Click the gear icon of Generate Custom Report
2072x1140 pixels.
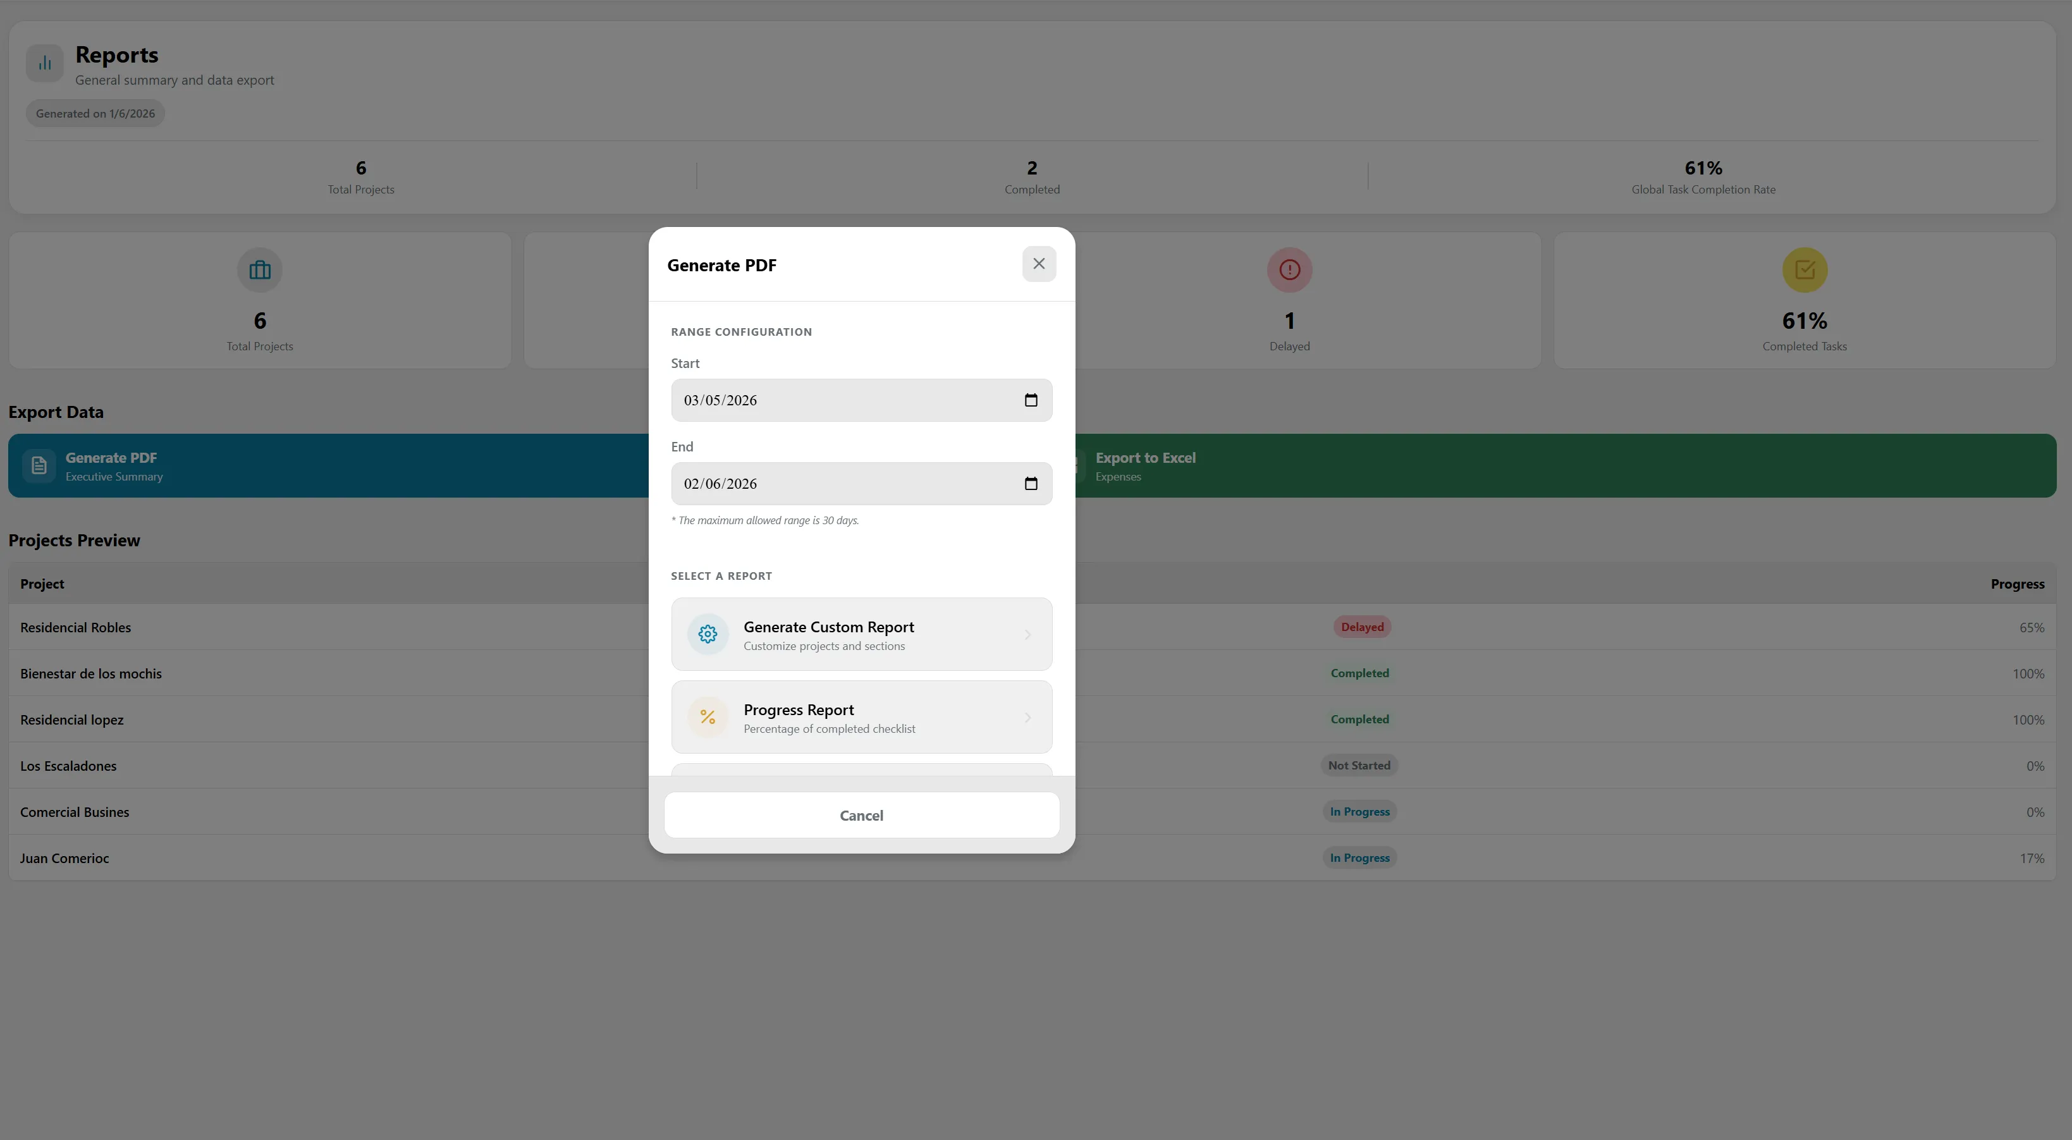pos(708,634)
